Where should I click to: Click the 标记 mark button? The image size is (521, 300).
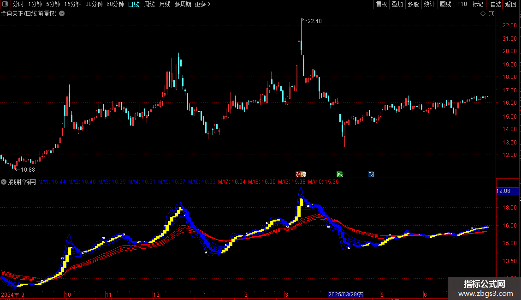click(x=478, y=4)
